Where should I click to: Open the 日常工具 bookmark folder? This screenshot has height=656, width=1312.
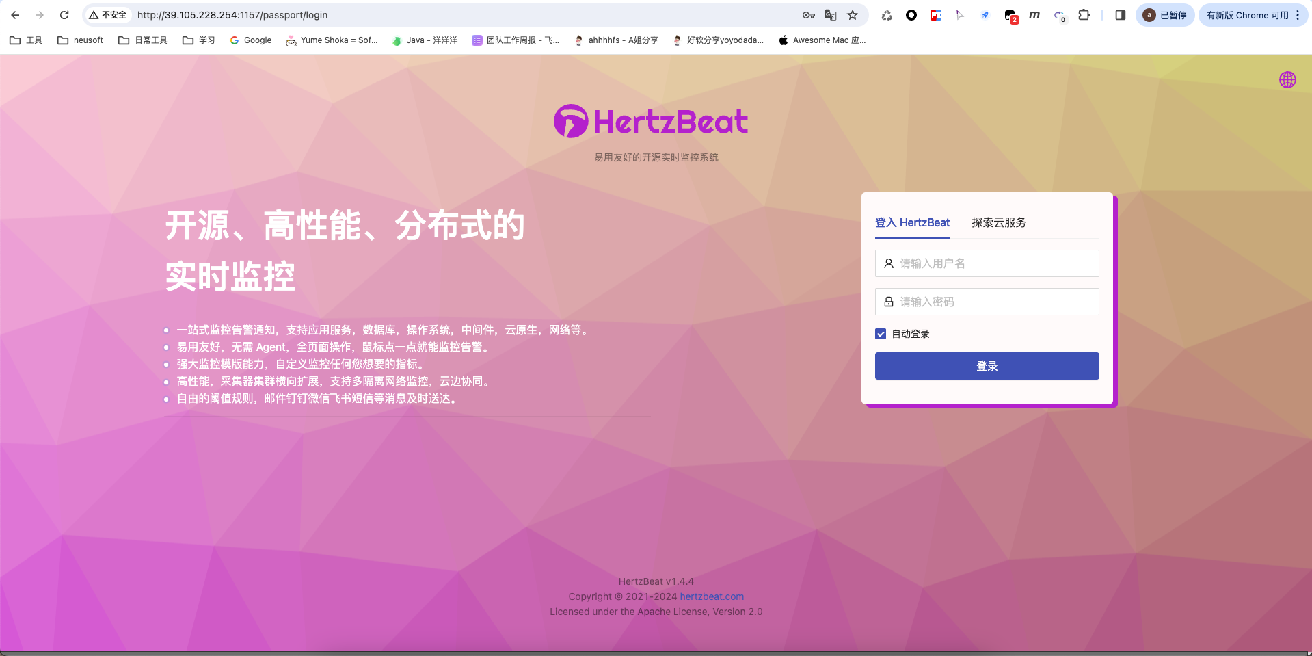coord(143,40)
